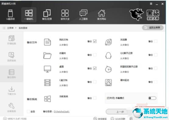The width and height of the screenshot is (169, 120).
Task: Click the 我的文档 item name
Action: click(64, 40)
